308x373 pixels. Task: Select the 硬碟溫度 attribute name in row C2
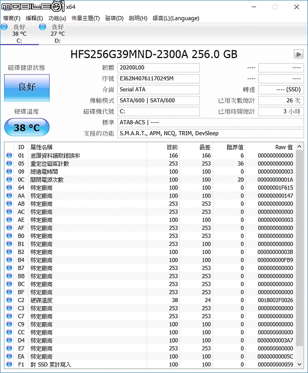coord(41,300)
